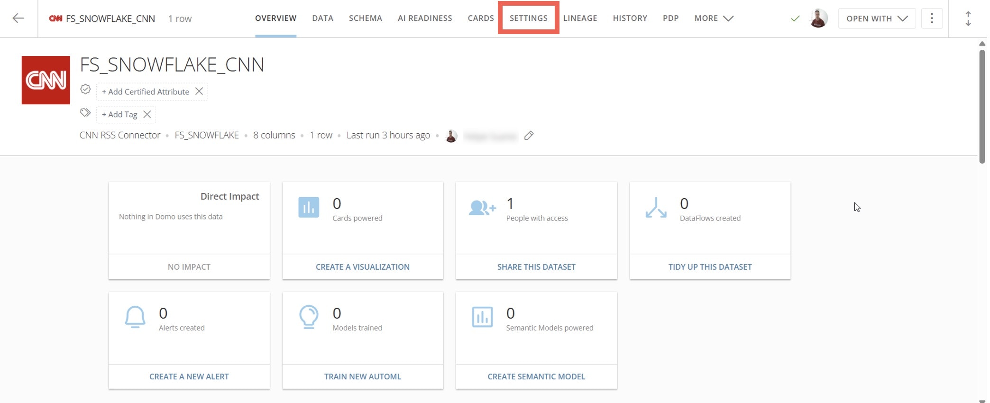Click the Alerts created bell icon

pos(135,317)
